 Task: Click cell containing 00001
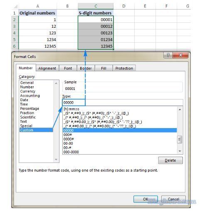click(x=96, y=19)
